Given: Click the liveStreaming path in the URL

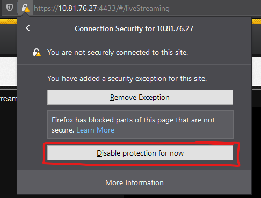Looking at the screenshot, I should click(147, 8).
